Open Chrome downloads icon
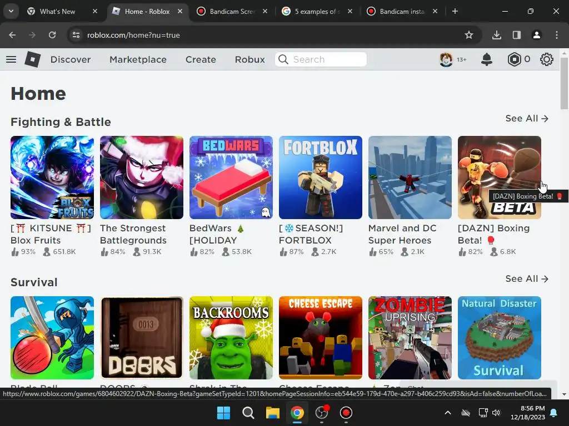Image resolution: width=569 pixels, height=426 pixels. pos(497,35)
